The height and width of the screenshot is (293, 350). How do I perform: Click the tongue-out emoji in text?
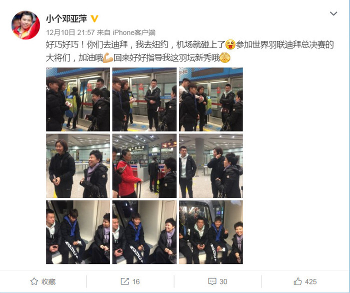(x=230, y=44)
